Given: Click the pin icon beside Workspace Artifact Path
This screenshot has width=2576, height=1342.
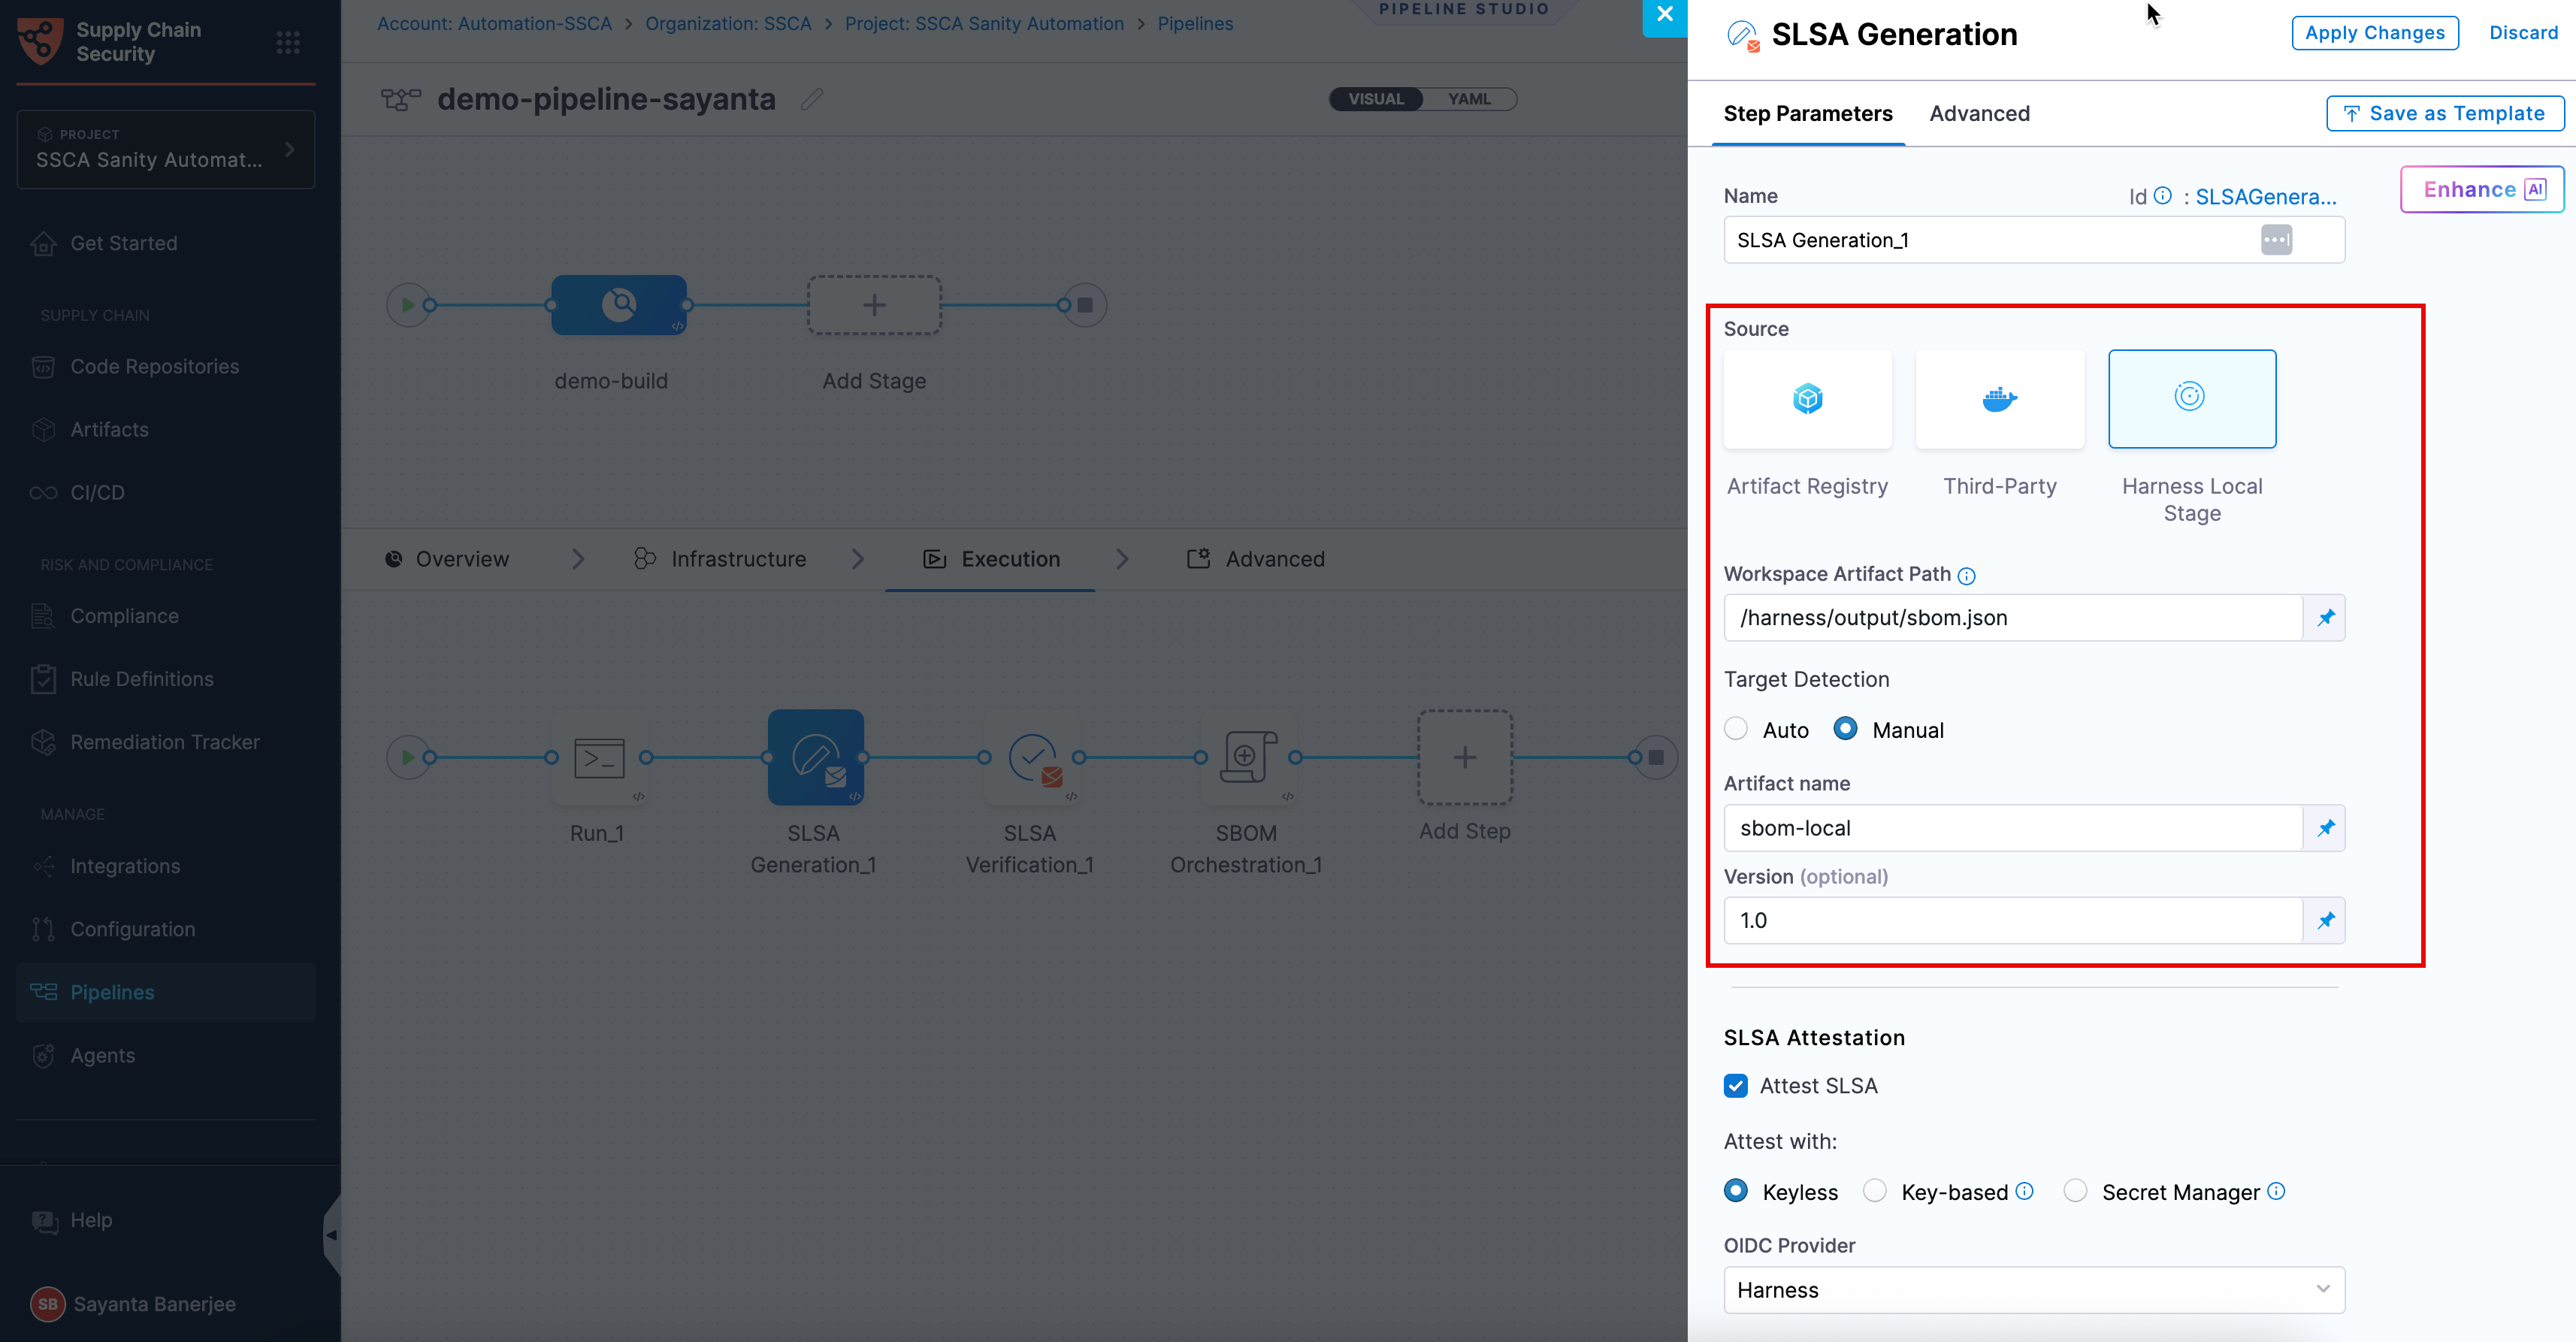Looking at the screenshot, I should click(2325, 617).
